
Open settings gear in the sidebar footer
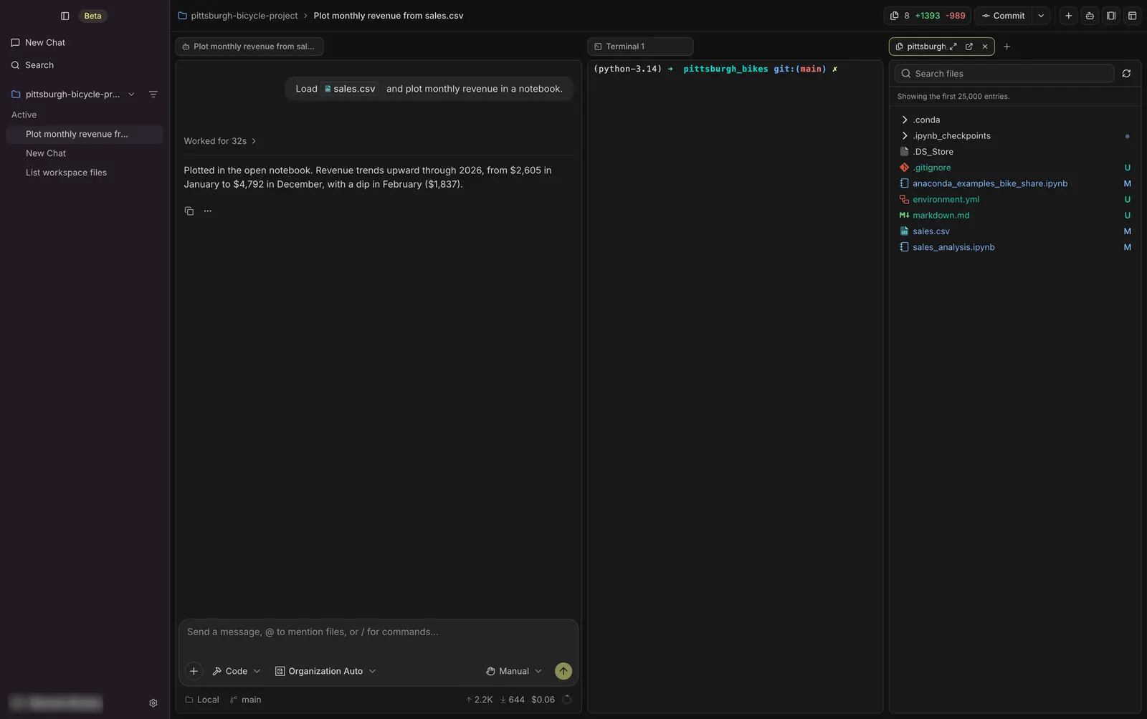(153, 703)
